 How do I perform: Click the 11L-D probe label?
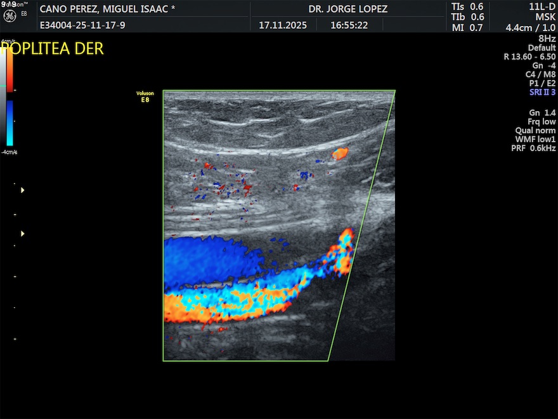coord(542,6)
